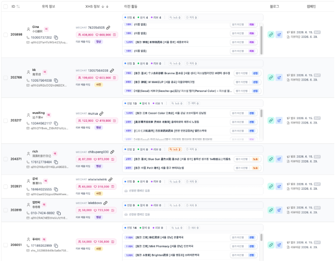
Task: Select the checkbox for ID 202766
Action: pyautogui.click(x=6, y=77)
